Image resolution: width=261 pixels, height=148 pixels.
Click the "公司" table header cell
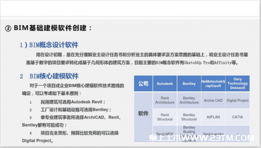(x=143, y=83)
